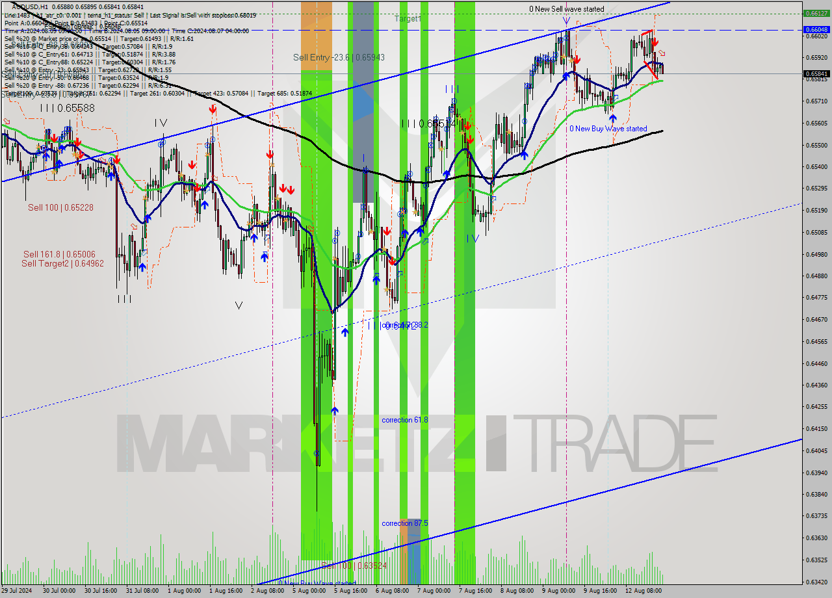Click the '6 Aug 08:00' time label

click(x=392, y=591)
